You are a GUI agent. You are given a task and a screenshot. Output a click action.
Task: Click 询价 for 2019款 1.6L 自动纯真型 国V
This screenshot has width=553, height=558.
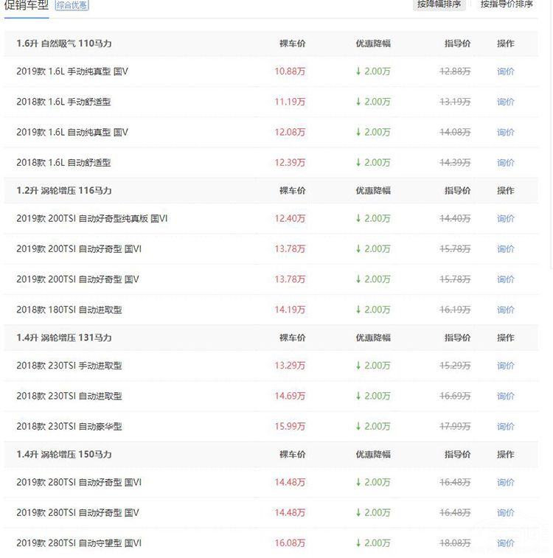(506, 133)
